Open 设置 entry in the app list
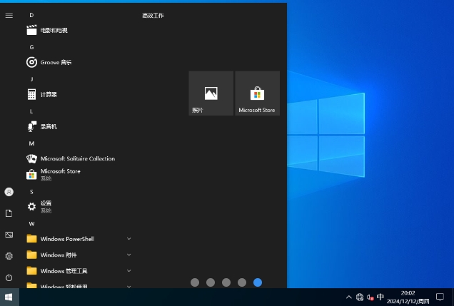Image resolution: width=454 pixels, height=306 pixels. pos(46,206)
